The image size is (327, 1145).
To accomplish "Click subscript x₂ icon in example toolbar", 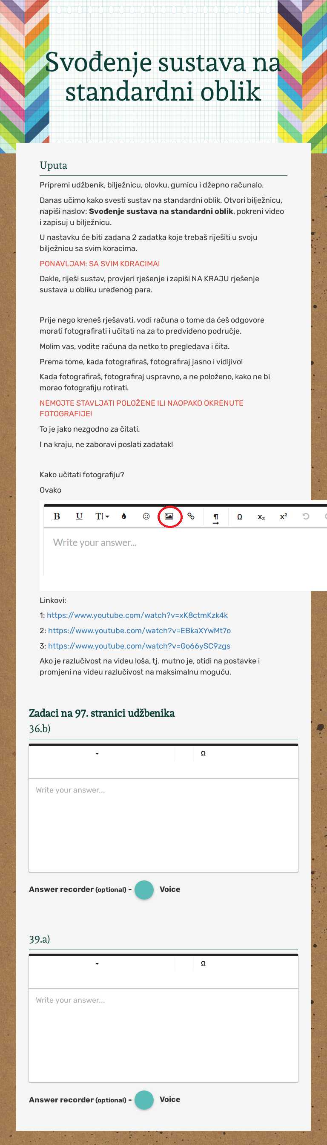I will (x=261, y=517).
